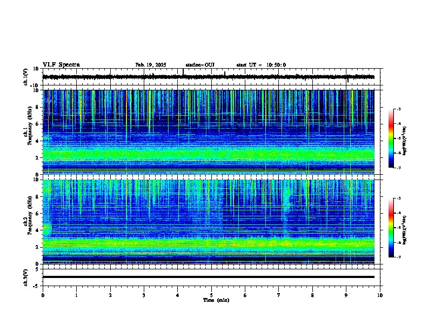The width and height of the screenshot is (428, 331).
Task: Click the ch.2 colorbar log(PSD) label
Action: point(404,230)
